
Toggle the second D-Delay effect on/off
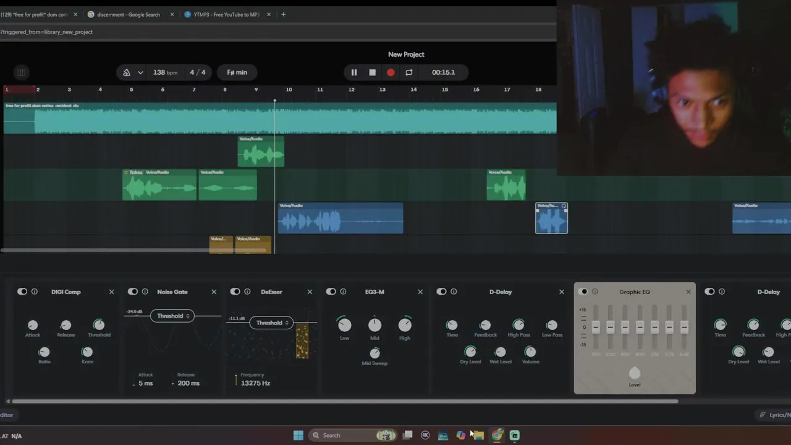[709, 292]
